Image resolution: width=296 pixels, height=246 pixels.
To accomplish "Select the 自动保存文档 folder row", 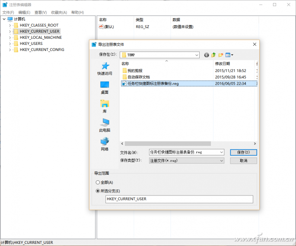I will [189, 77].
